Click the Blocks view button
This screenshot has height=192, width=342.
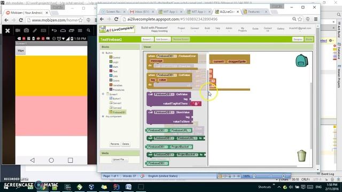pos(309,39)
